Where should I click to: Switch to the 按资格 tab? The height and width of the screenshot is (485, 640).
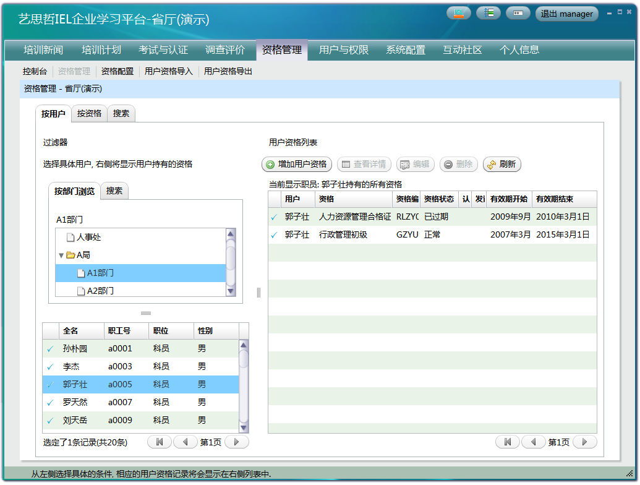pyautogui.click(x=90, y=113)
